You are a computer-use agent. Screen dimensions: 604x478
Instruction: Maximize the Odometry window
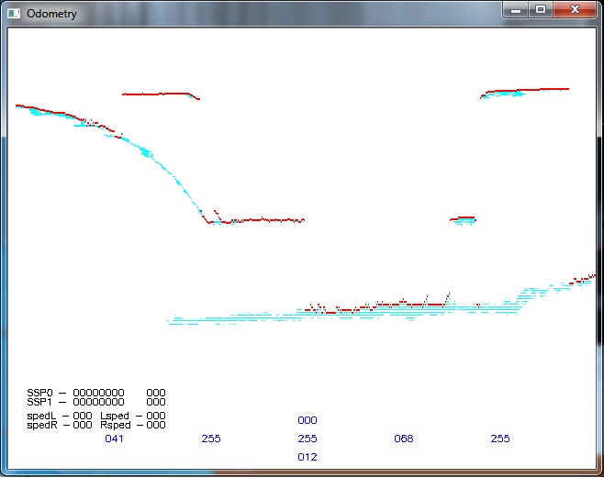tap(541, 9)
